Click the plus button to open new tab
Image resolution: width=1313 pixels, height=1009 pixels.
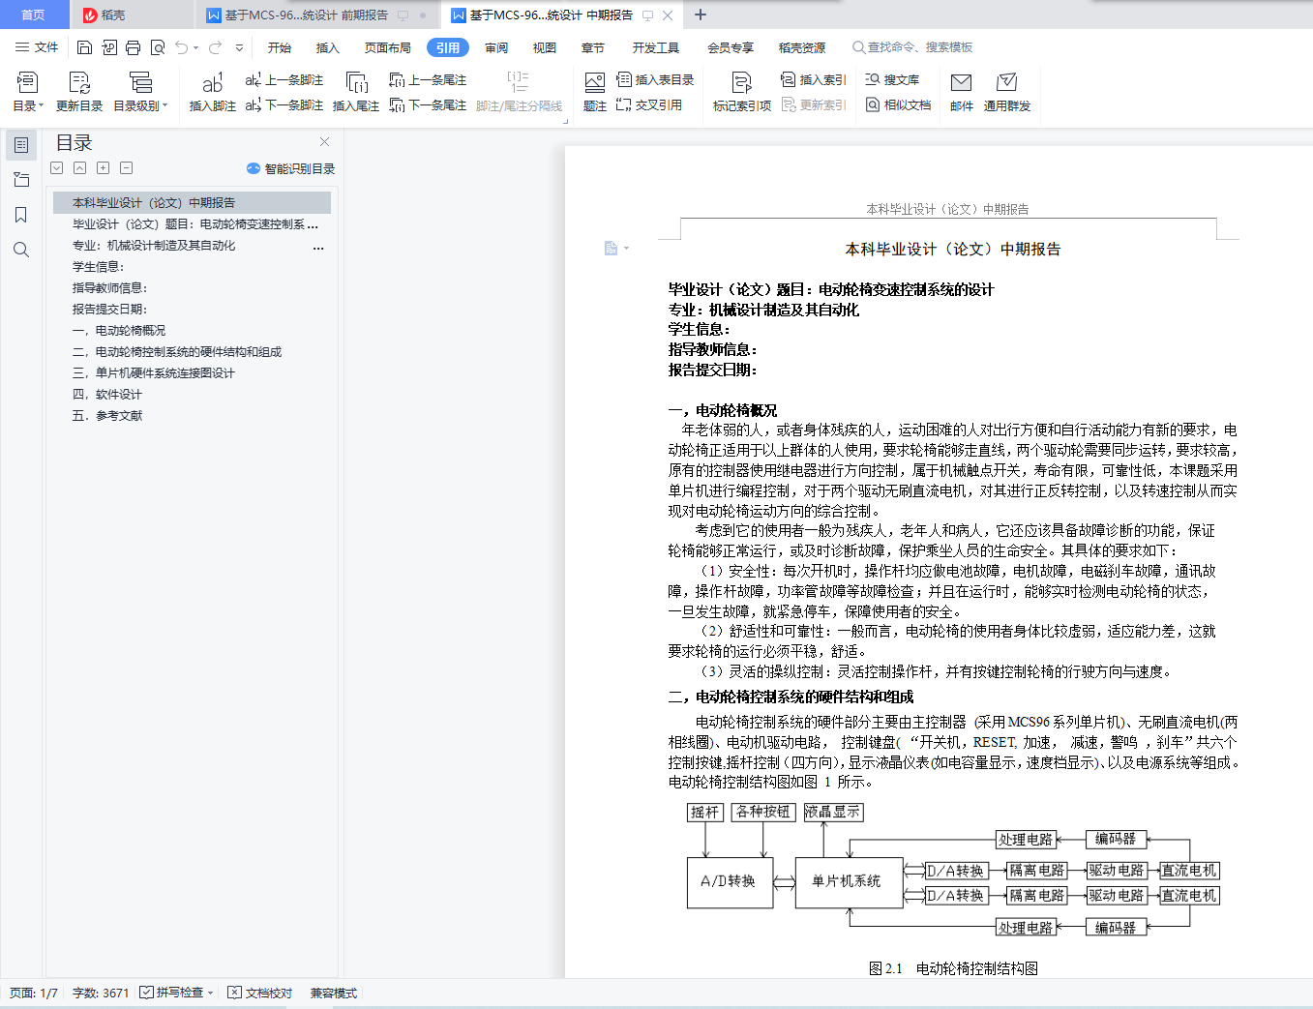[701, 15]
